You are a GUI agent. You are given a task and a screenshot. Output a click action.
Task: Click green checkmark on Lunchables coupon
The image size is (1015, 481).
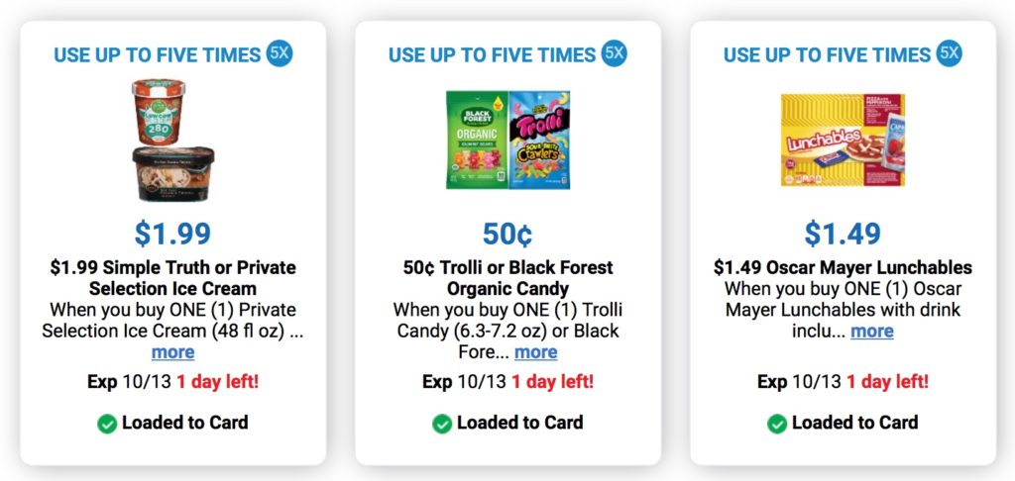(x=777, y=425)
